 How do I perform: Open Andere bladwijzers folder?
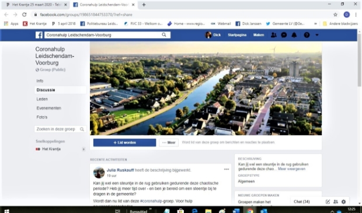[x=340, y=23]
